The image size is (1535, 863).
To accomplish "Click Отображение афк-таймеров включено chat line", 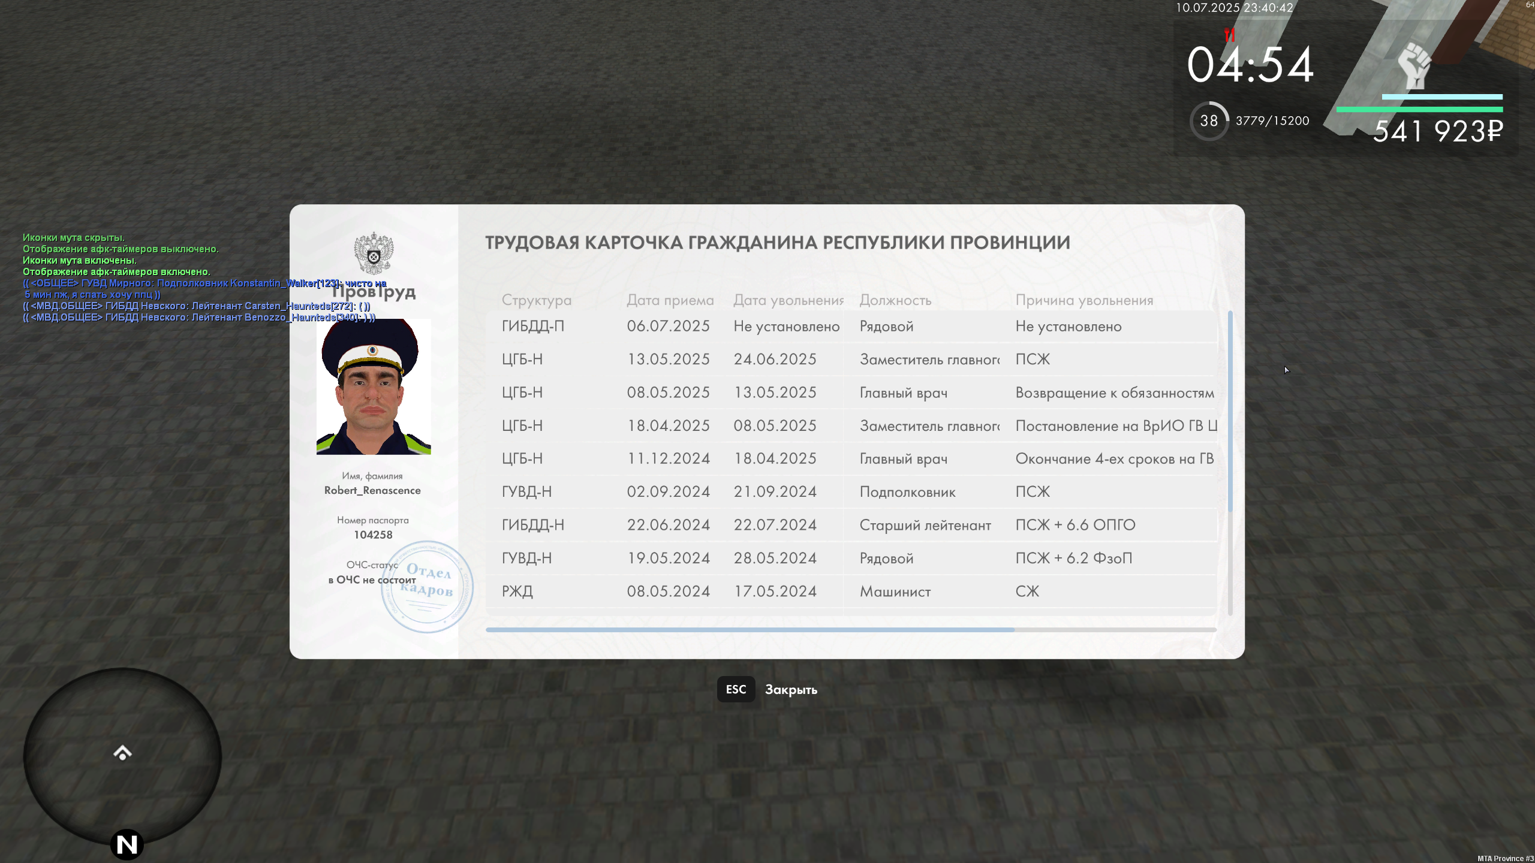I will (x=116, y=272).
